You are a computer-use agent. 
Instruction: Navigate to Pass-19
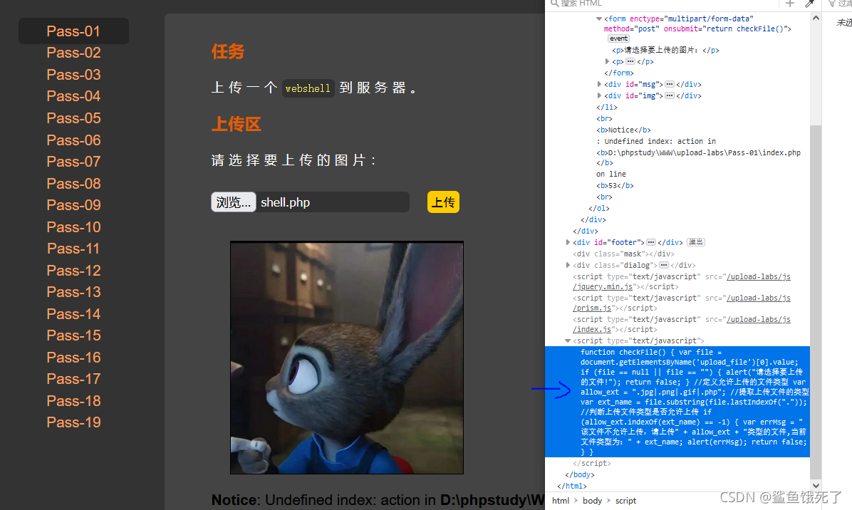pos(73,422)
